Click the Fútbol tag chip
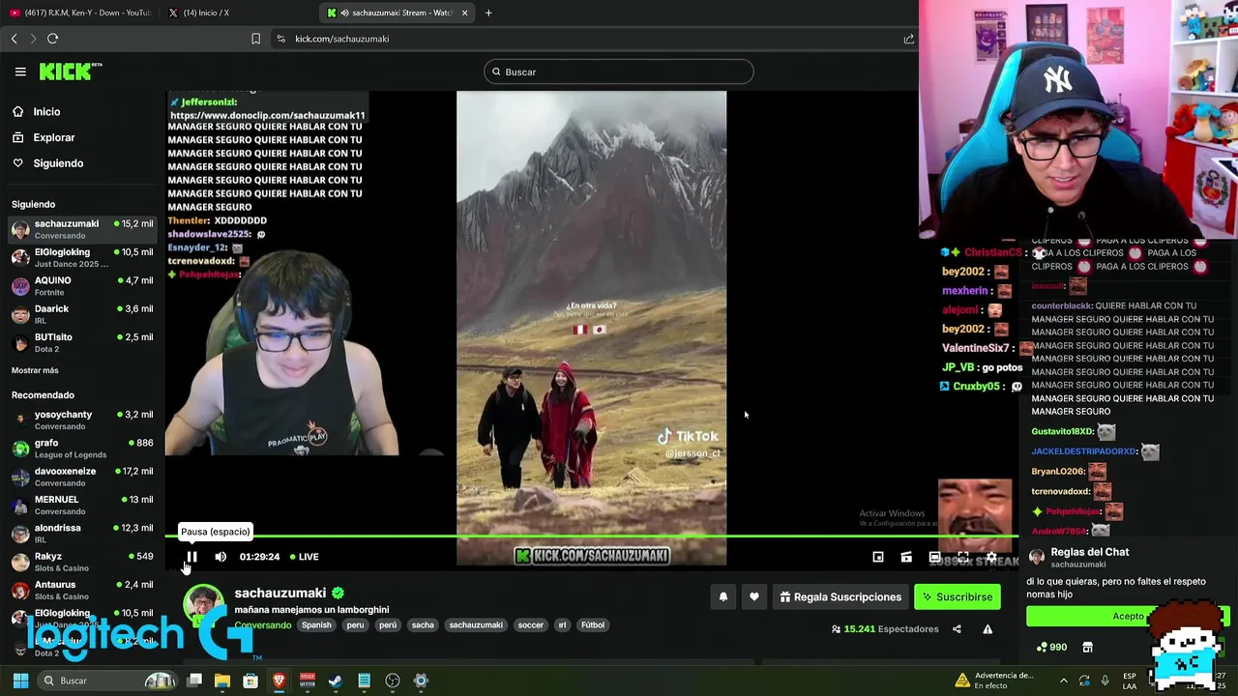This screenshot has height=696, width=1238. (x=592, y=625)
